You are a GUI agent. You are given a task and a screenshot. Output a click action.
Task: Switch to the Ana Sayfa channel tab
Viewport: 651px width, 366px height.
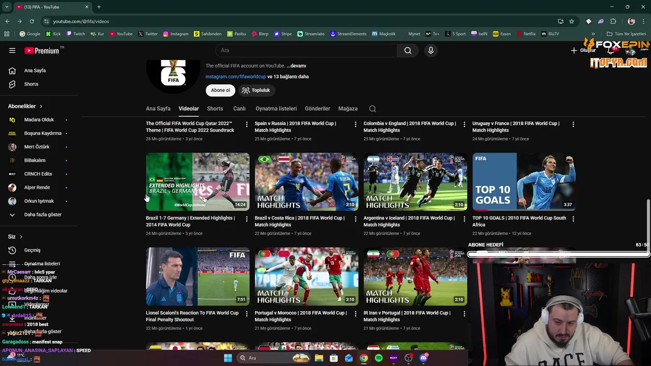click(x=158, y=109)
